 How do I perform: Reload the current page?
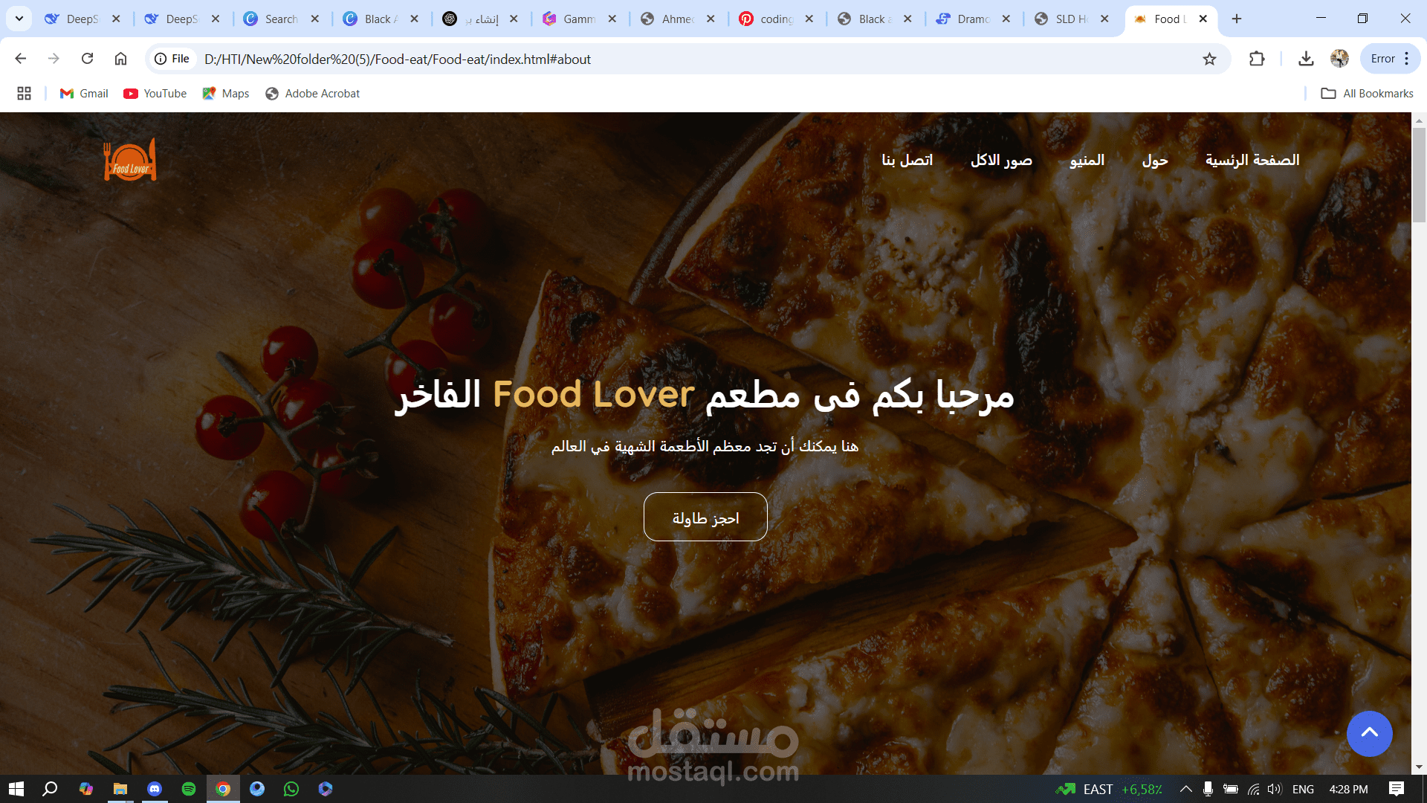[x=87, y=59]
